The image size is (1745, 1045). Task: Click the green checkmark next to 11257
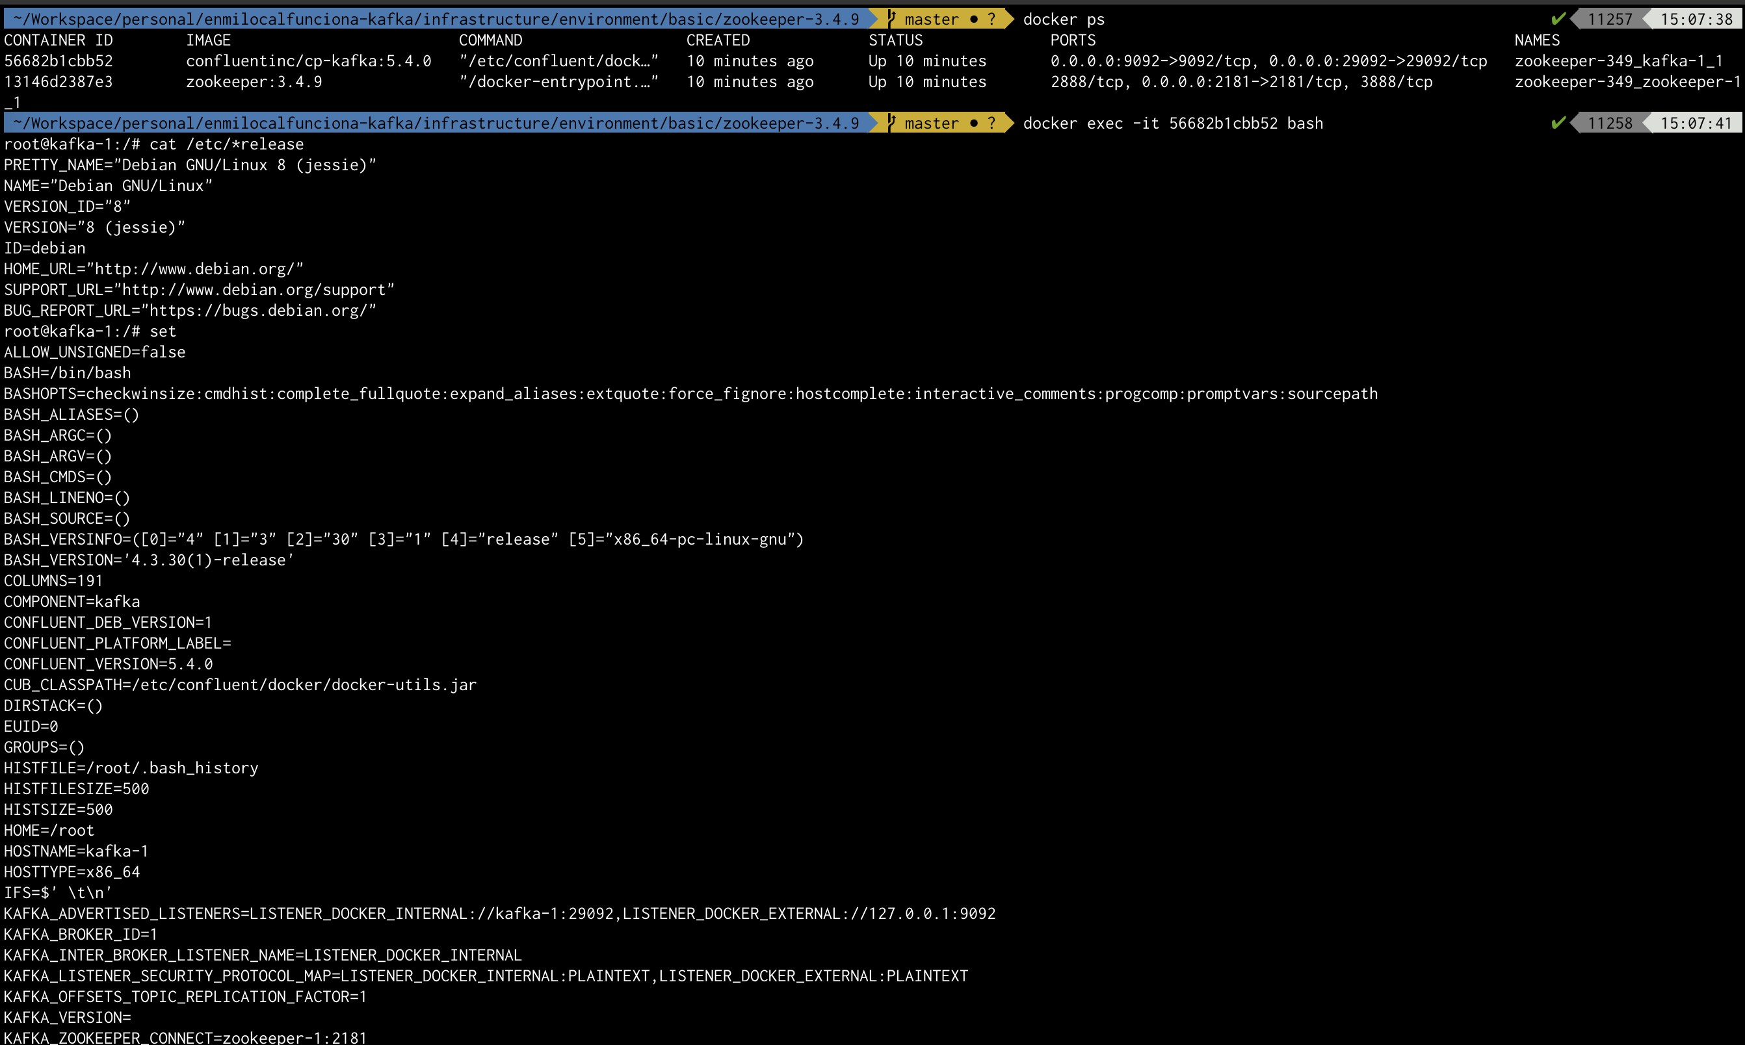1558,19
